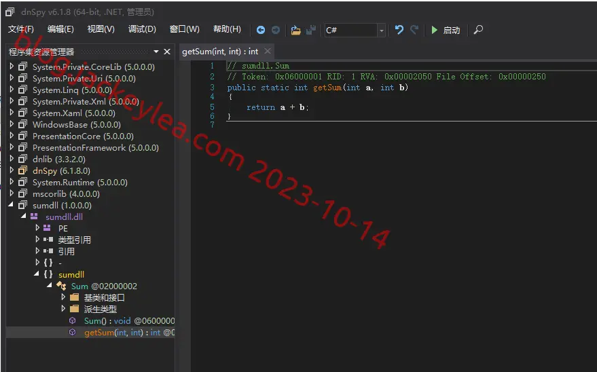Open assembly explorer panel options dropdown arrow
Screen dimensions: 597x372
point(156,52)
